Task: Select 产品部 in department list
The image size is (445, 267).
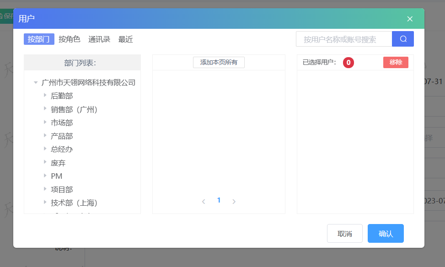Action: coord(62,136)
